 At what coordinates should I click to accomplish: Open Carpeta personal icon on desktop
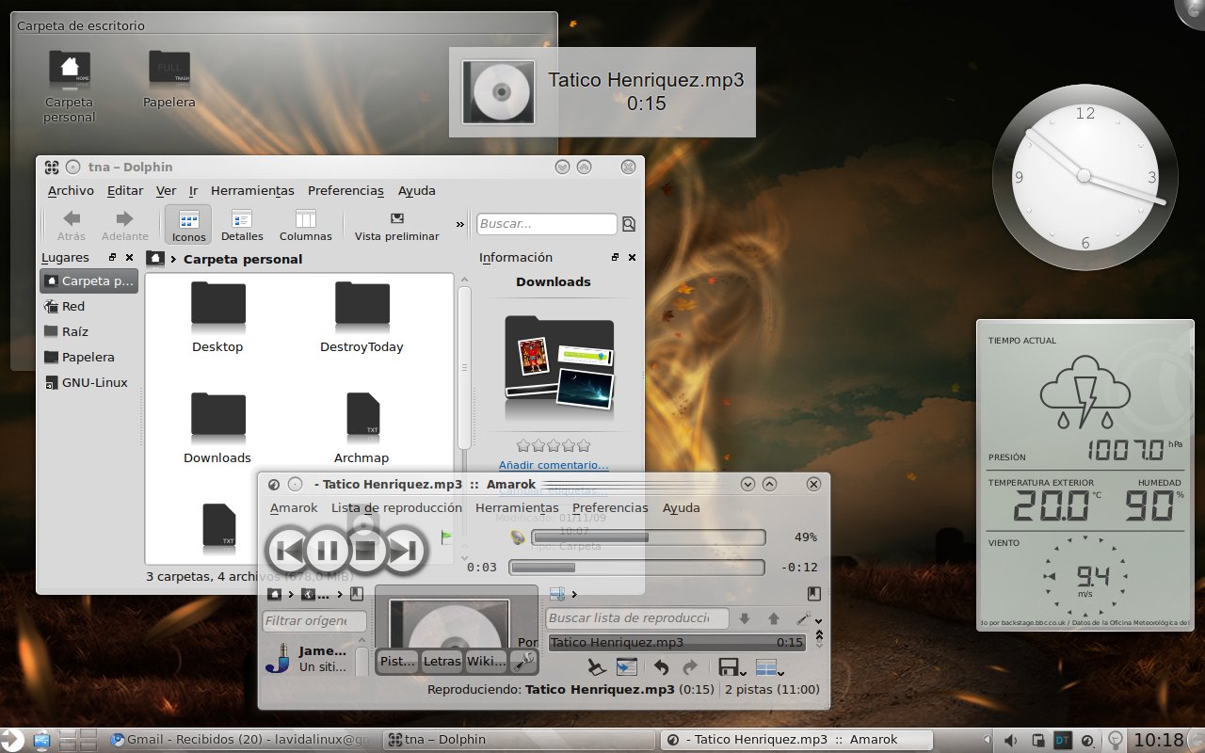click(x=69, y=86)
